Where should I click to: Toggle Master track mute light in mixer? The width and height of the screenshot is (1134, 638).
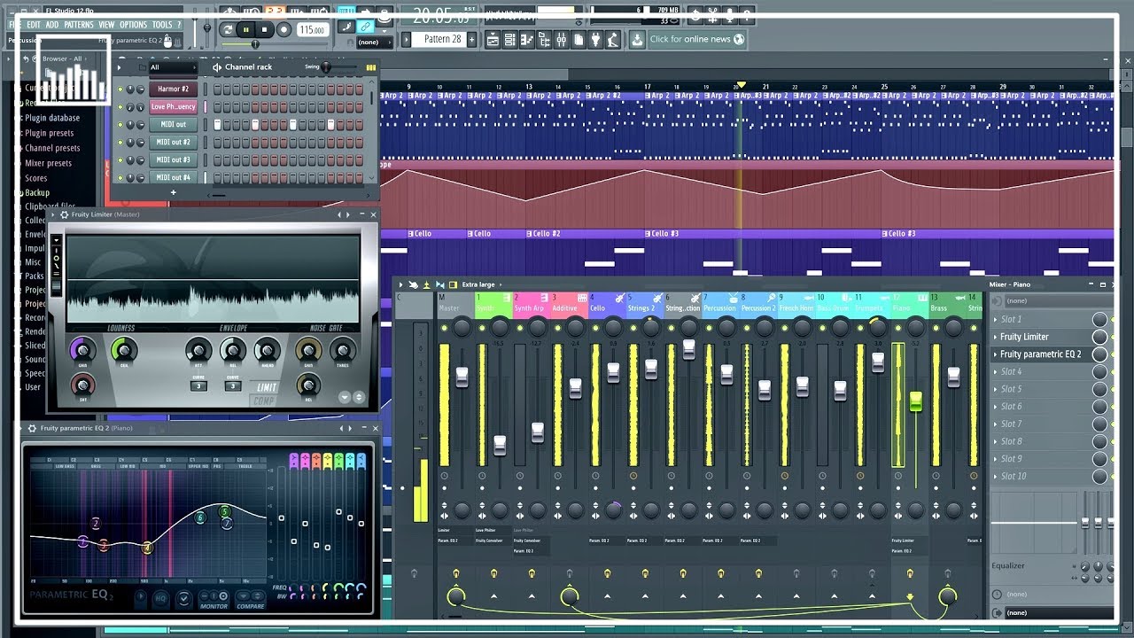tap(444, 328)
